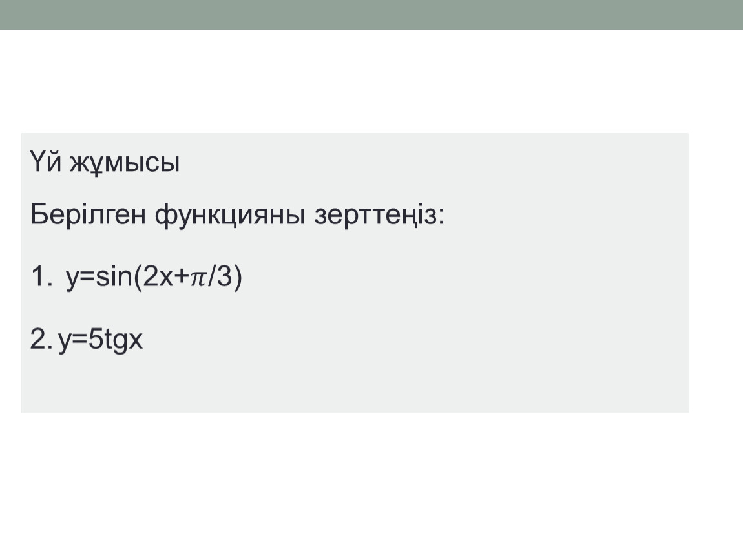The height and width of the screenshot is (558, 743).
Task: Click the digit 5 in y=5tgx
Action: 95,339
